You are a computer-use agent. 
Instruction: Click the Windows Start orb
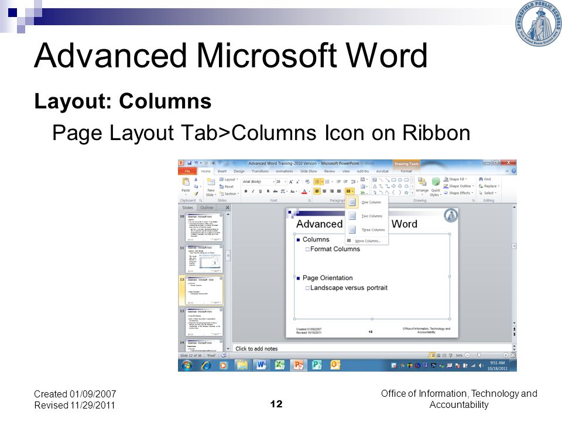tap(187, 365)
